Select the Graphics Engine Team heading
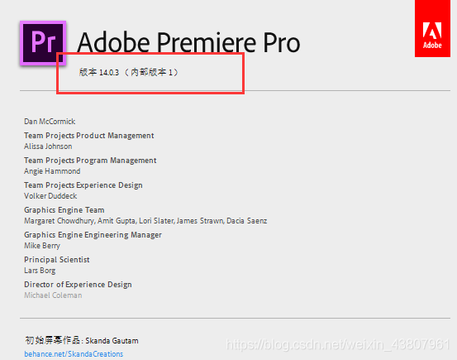Screen dimensions: 457x360 pyautogui.click(x=64, y=210)
